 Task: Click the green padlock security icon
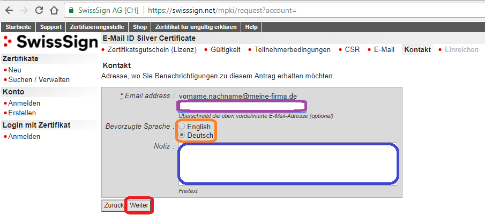[x=71, y=10]
